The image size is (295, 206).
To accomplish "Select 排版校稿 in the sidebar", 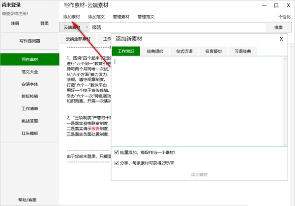I will coord(29,96).
